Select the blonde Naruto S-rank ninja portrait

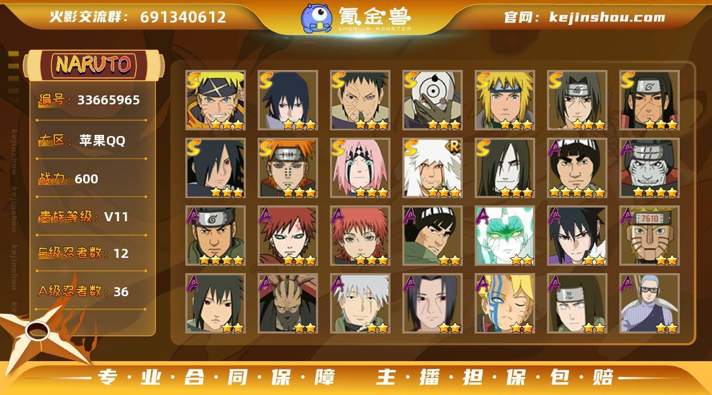tap(216, 100)
